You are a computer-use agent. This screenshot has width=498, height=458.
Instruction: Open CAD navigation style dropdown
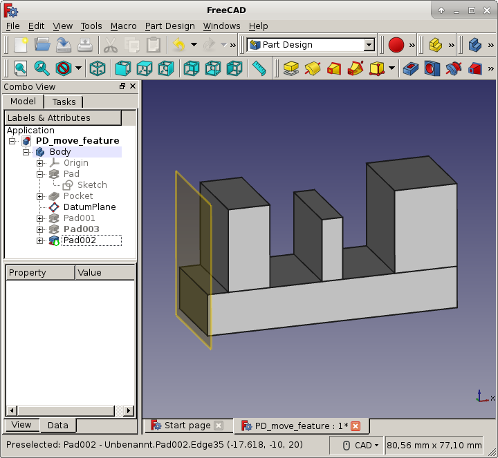coord(362,446)
